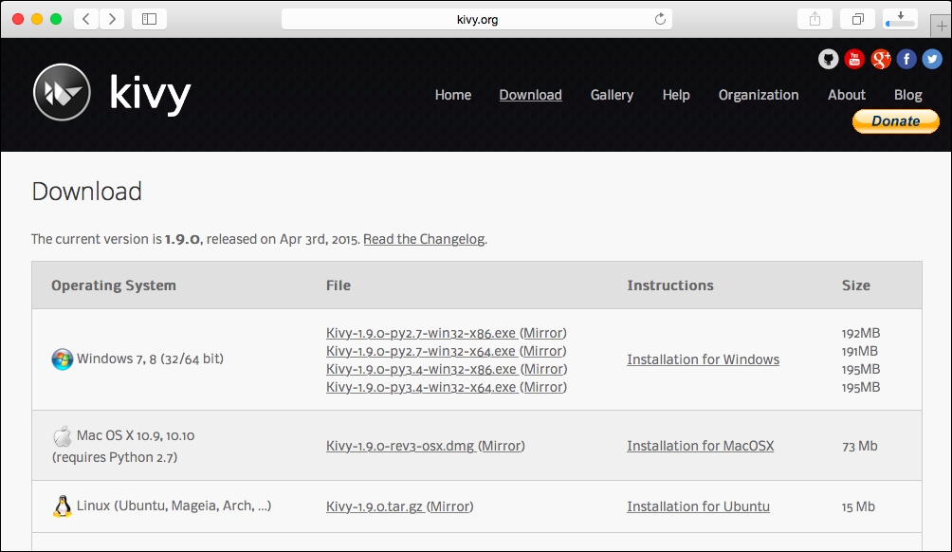The height and width of the screenshot is (552, 952).
Task: Open Mirror link for the tar.gz file
Action: (x=449, y=506)
